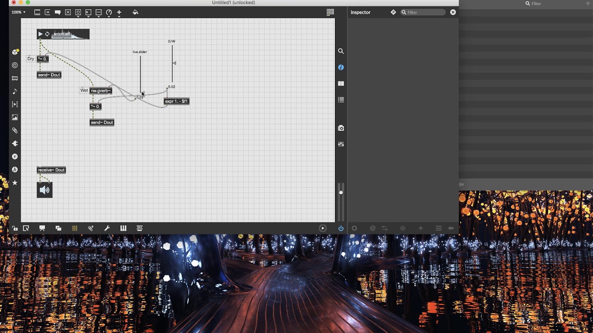Click the paint bucket format icon

(135, 12)
